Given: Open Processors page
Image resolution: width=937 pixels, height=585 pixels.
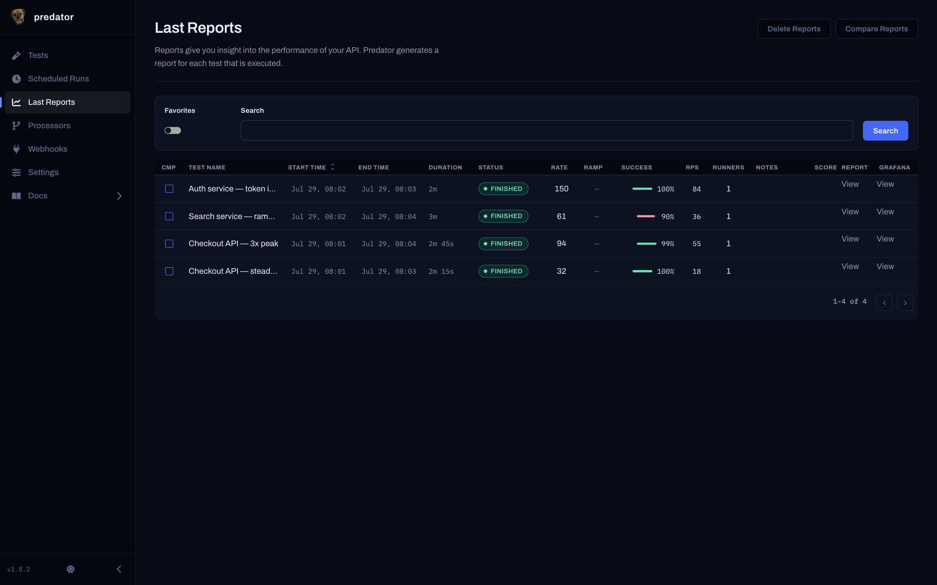Looking at the screenshot, I should pos(67,125).
